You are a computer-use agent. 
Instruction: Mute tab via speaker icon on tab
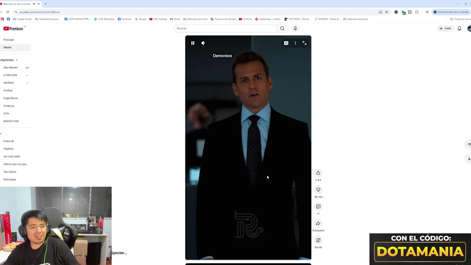click(x=34, y=4)
